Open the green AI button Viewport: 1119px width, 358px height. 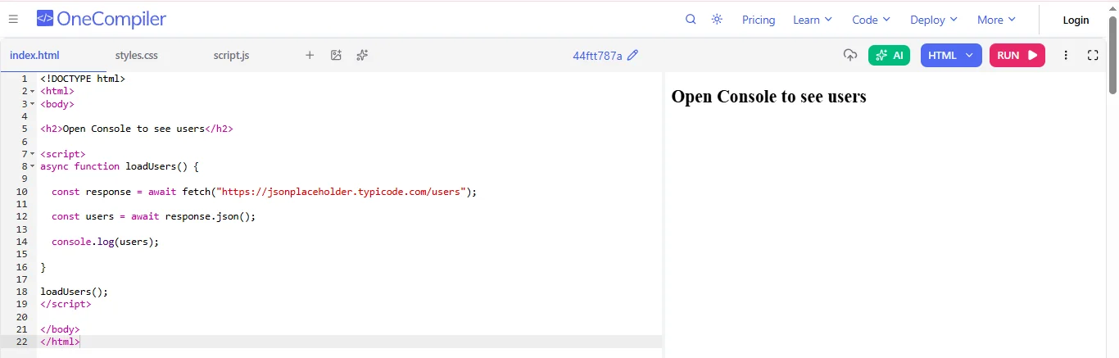click(889, 55)
